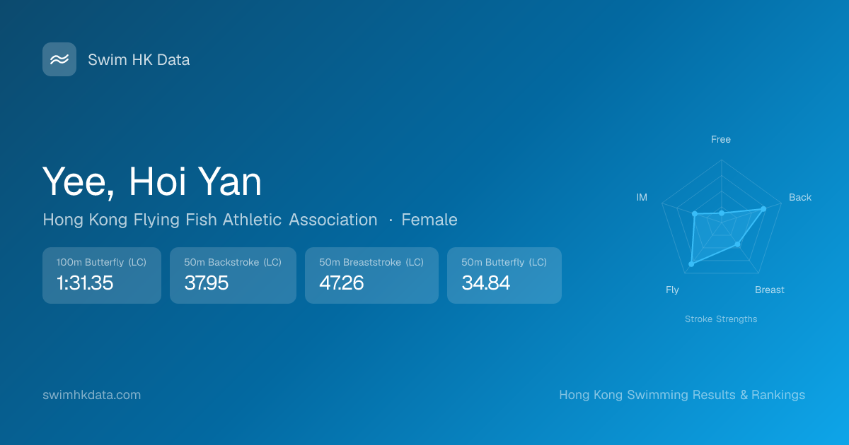
Task: Visit the swimhkdata.com website link
Action: 92,395
